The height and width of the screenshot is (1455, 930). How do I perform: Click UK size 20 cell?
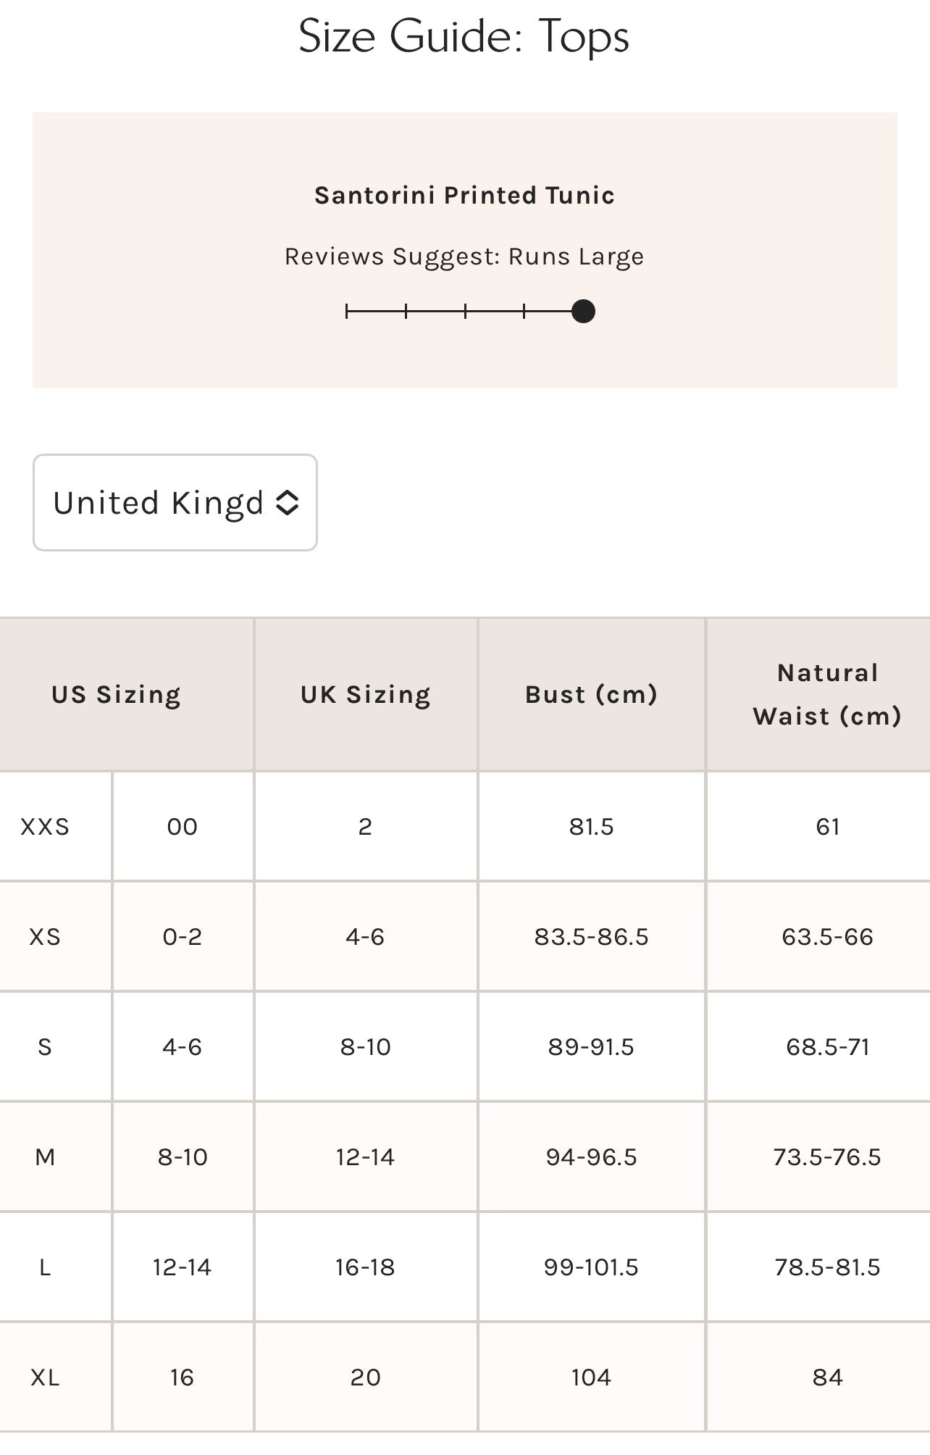[365, 1377]
